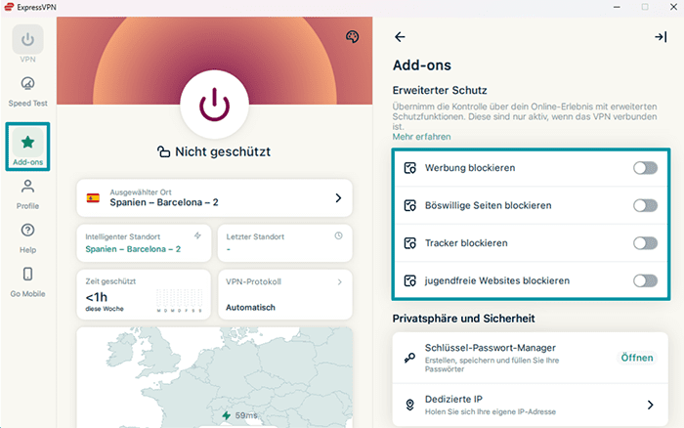Click the back arrow in Add-ons panel
The image size is (684, 428).
tap(400, 37)
